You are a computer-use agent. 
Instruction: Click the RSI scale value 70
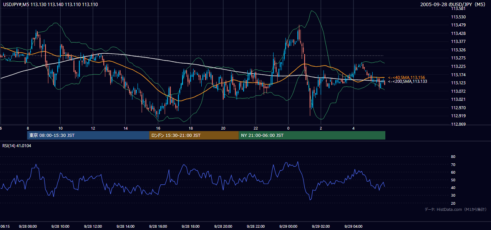453,164
